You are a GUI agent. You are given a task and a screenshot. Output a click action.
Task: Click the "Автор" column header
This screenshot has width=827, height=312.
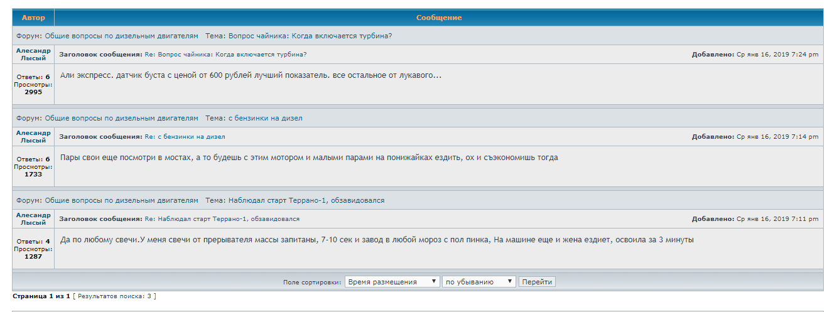(33, 18)
